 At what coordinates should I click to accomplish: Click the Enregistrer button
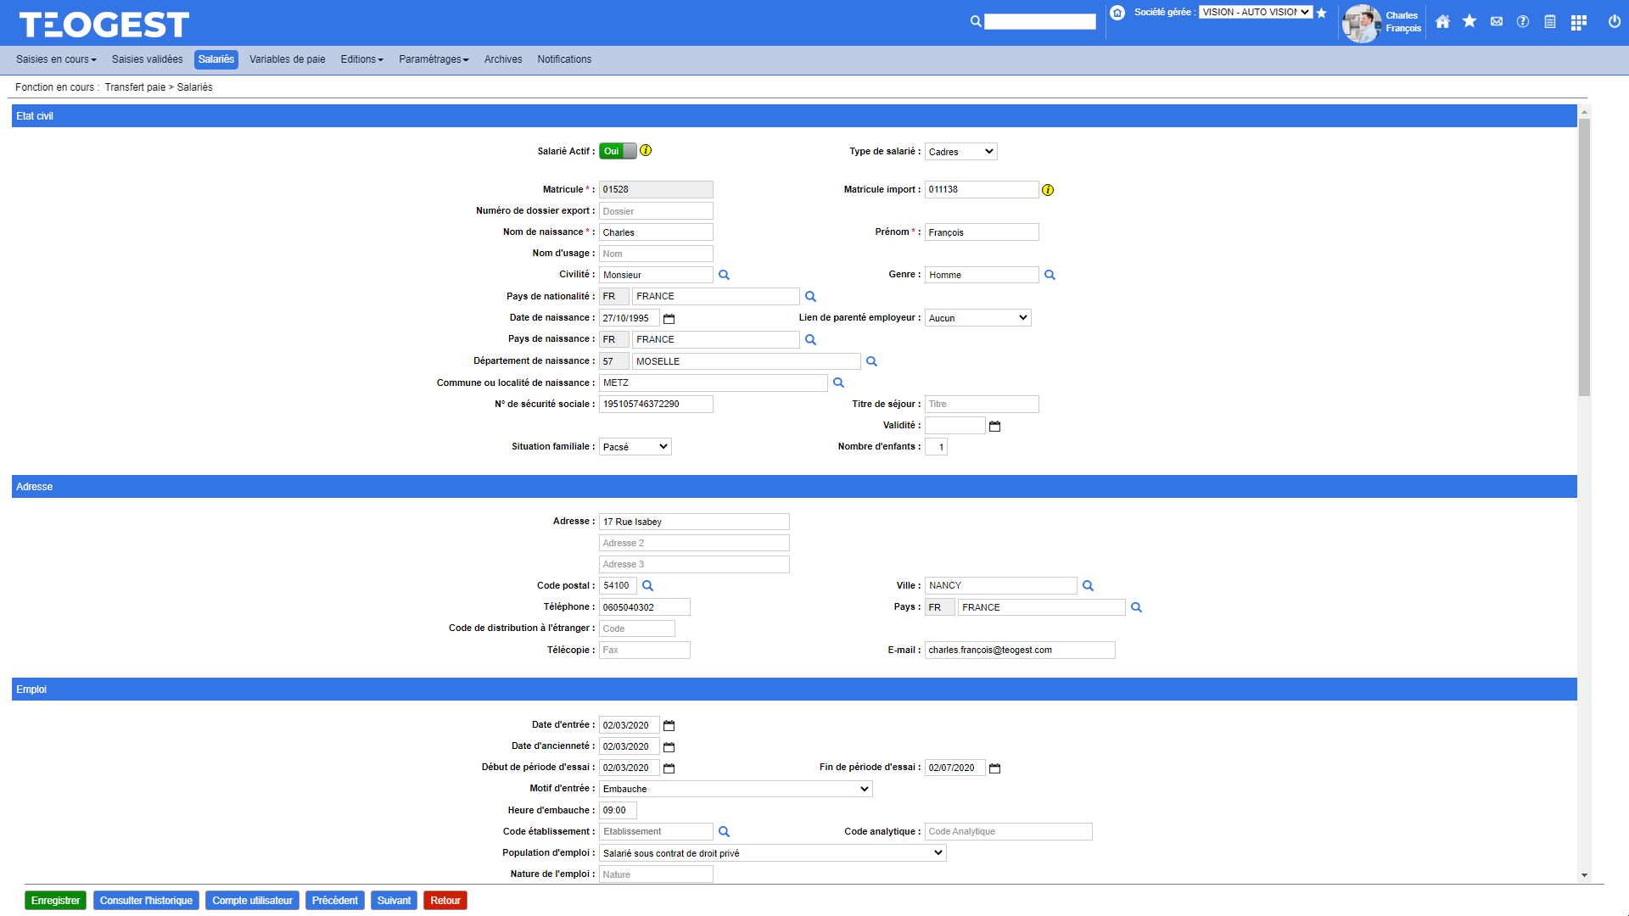point(55,901)
